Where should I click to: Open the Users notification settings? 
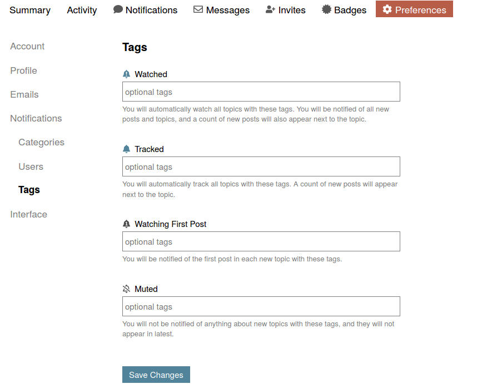click(31, 166)
